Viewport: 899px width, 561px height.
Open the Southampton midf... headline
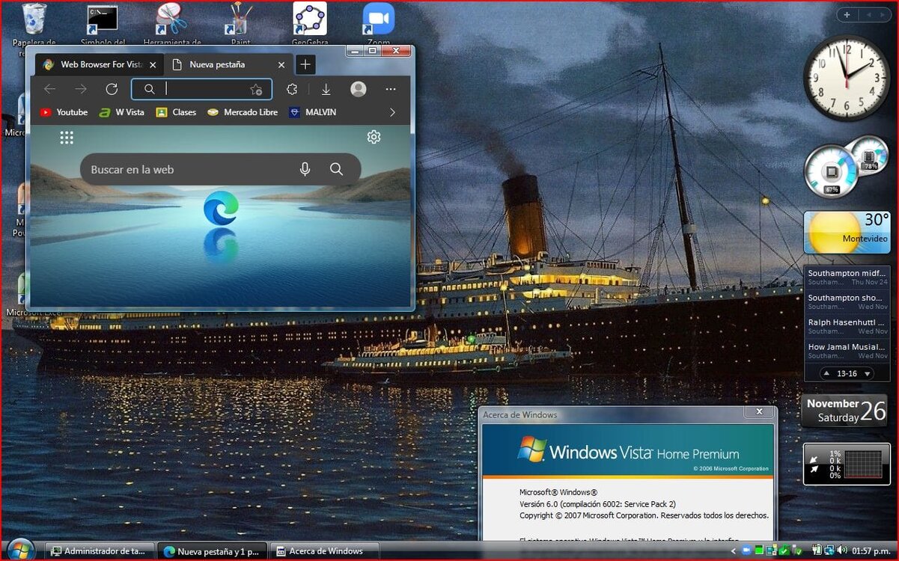847,277
